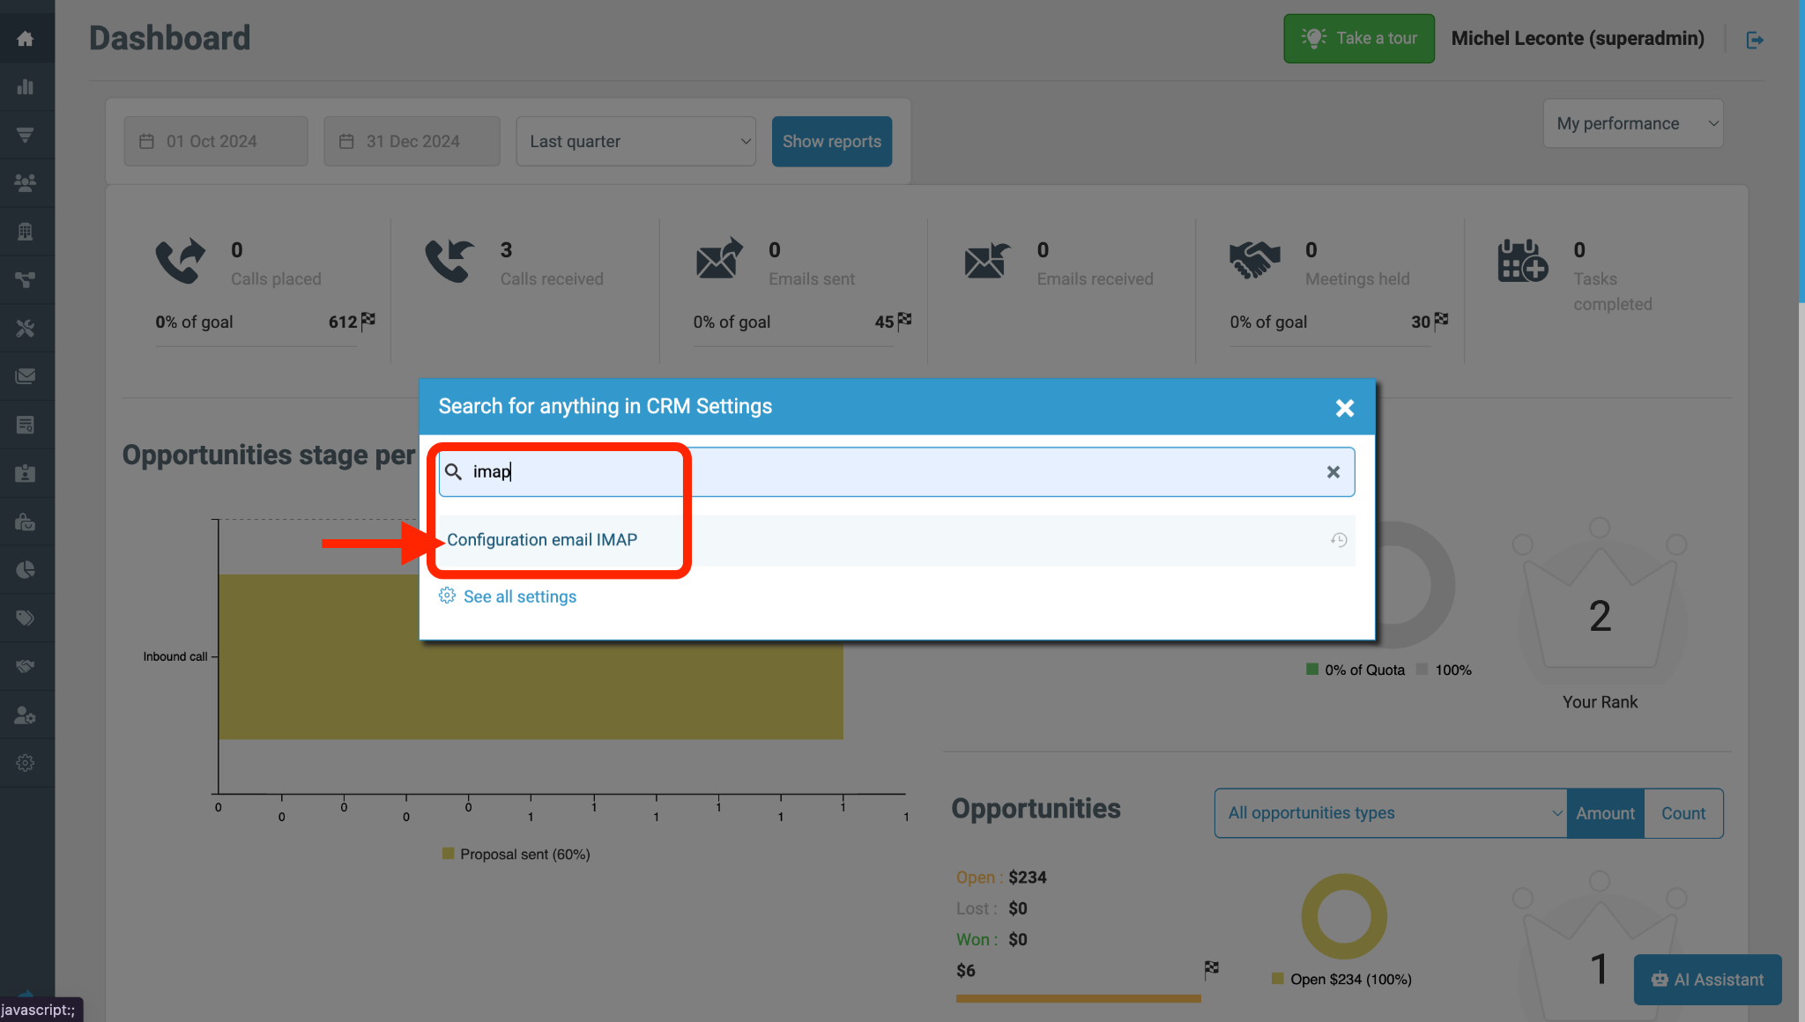This screenshot has width=1805, height=1022.
Task: Open the funnel pipeline sidebar icon
Action: point(26,135)
